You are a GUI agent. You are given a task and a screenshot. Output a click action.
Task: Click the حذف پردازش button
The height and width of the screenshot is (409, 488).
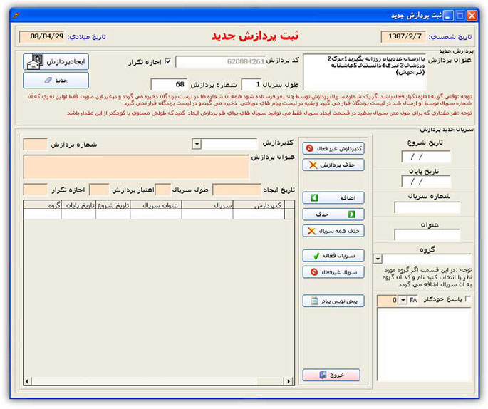click(333, 165)
